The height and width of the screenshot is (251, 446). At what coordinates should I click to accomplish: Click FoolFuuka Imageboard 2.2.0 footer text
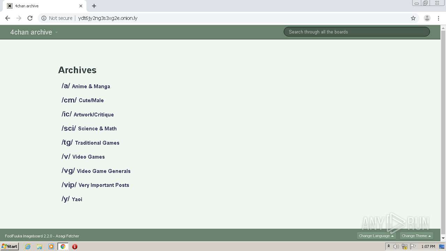pos(42,236)
